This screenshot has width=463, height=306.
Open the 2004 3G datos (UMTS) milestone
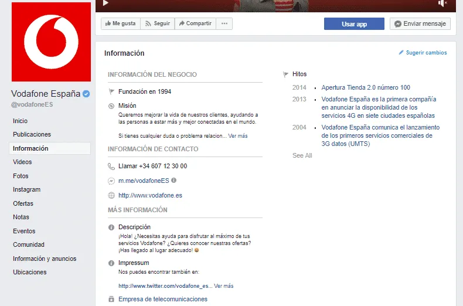(380, 135)
